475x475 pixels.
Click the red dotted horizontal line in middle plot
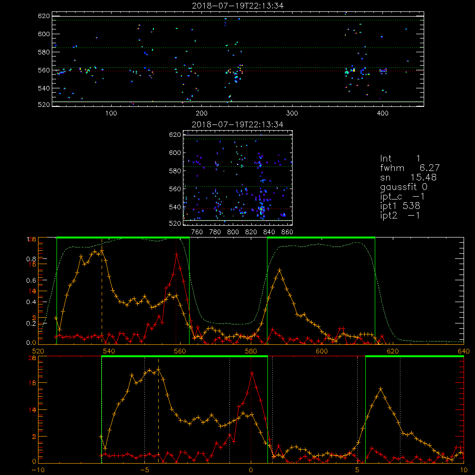click(x=238, y=209)
